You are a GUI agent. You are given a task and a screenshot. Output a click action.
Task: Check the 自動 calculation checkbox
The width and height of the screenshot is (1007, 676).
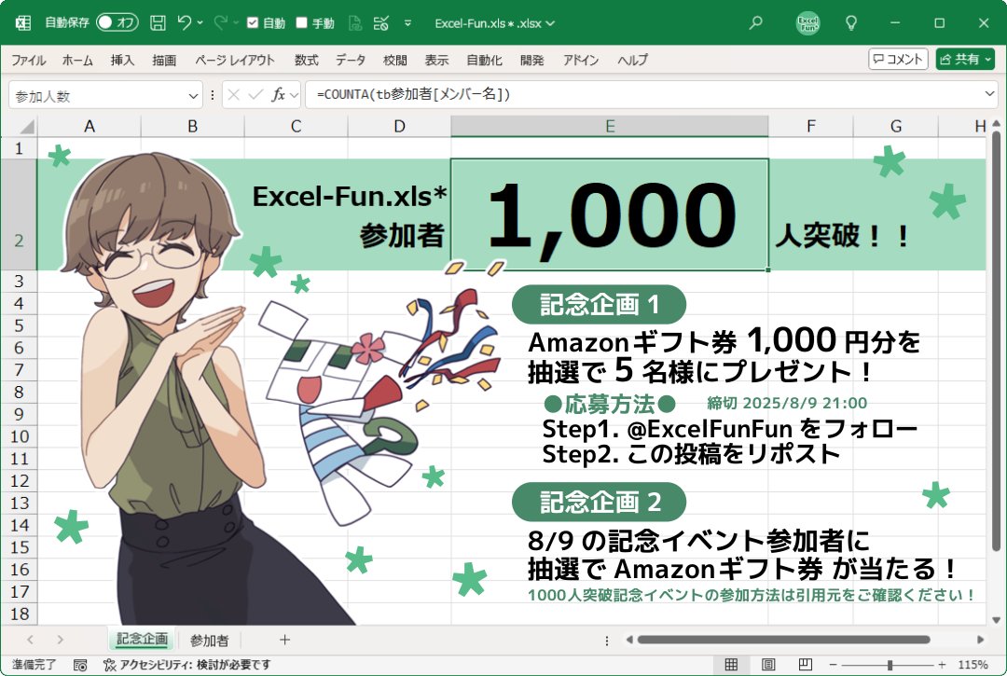(253, 23)
